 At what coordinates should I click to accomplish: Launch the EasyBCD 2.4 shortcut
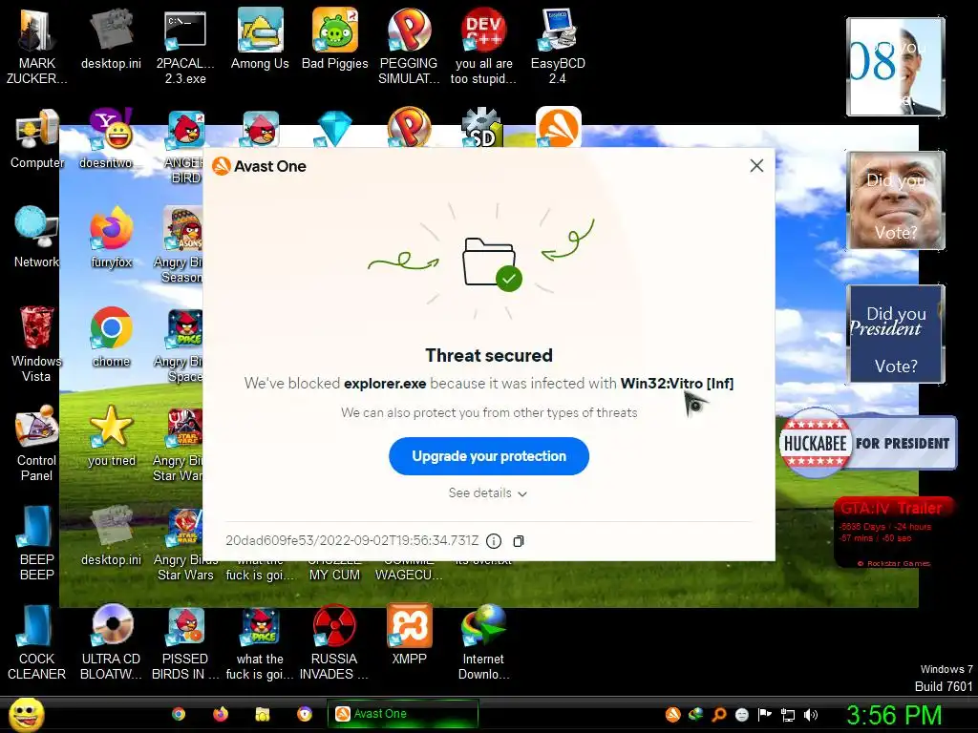coord(558,45)
